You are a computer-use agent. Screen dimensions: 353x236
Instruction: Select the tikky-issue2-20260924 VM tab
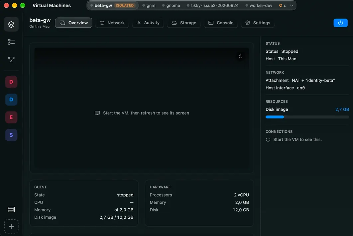tap(213, 5)
